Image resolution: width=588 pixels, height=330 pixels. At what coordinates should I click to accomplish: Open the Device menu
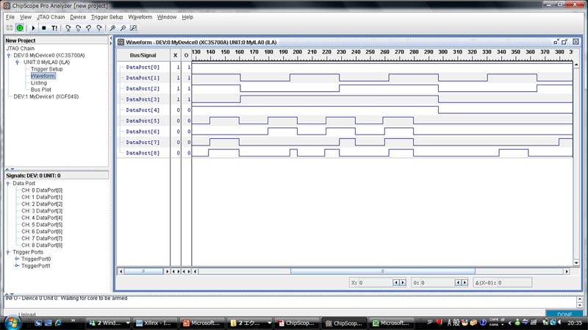tap(78, 17)
